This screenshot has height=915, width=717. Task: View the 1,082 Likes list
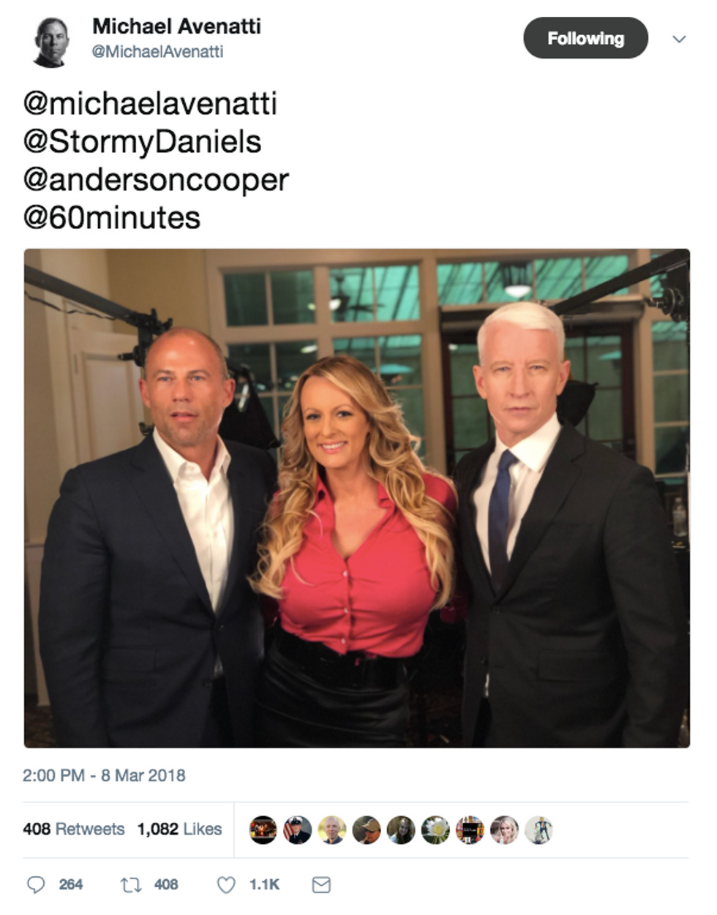(x=179, y=829)
